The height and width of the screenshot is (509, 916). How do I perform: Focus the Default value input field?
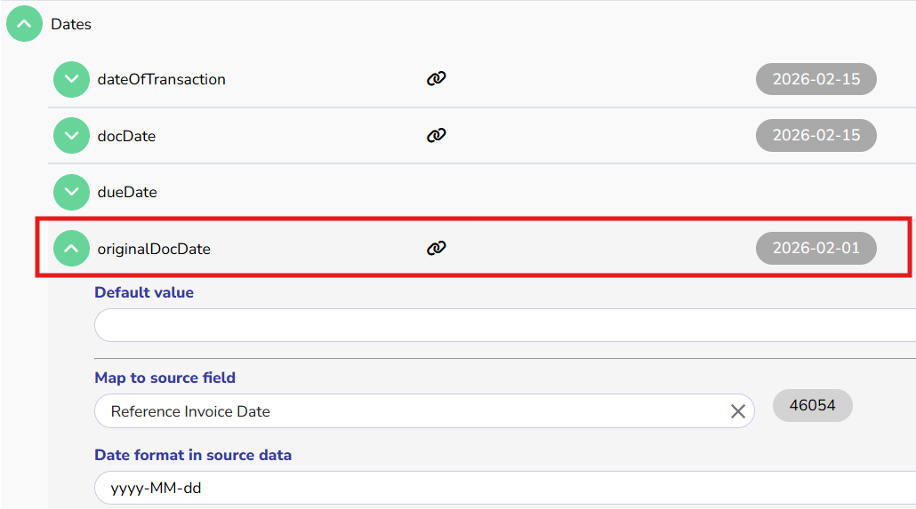[x=498, y=325]
